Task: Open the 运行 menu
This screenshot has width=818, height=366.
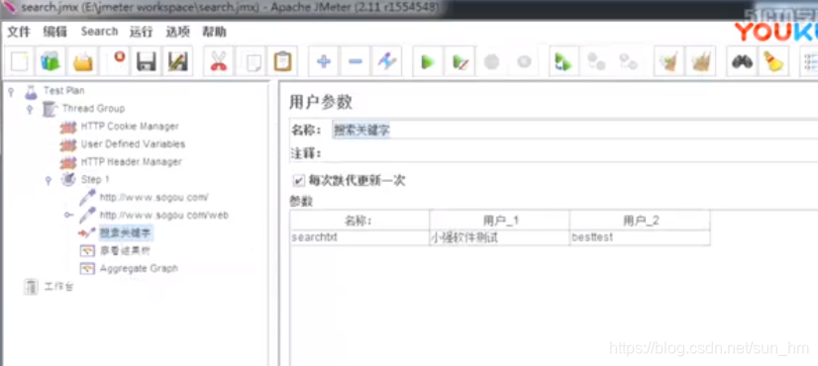Action: coord(141,32)
